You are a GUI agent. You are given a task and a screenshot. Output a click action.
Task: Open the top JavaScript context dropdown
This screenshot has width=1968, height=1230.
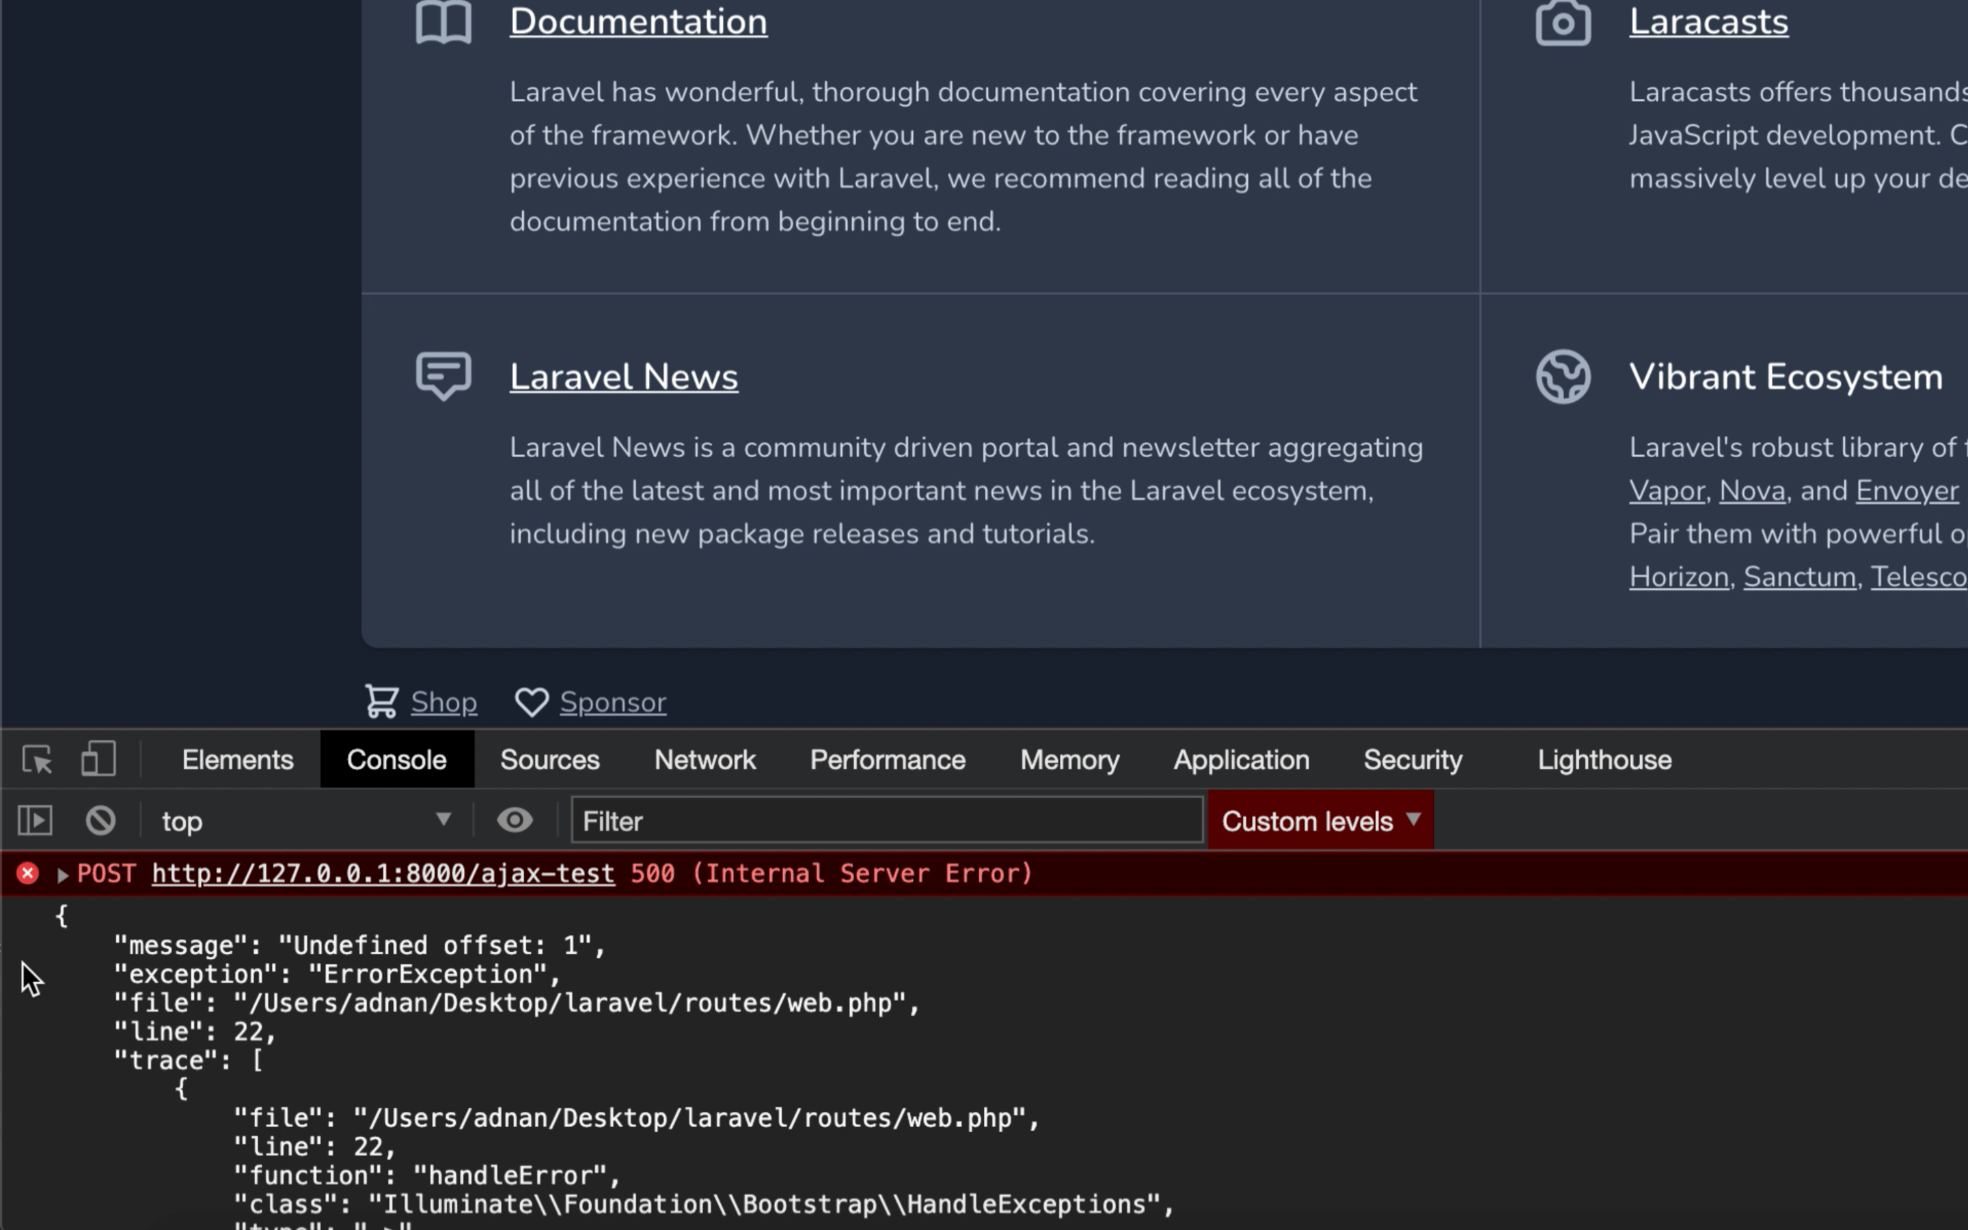pyautogui.click(x=305, y=821)
